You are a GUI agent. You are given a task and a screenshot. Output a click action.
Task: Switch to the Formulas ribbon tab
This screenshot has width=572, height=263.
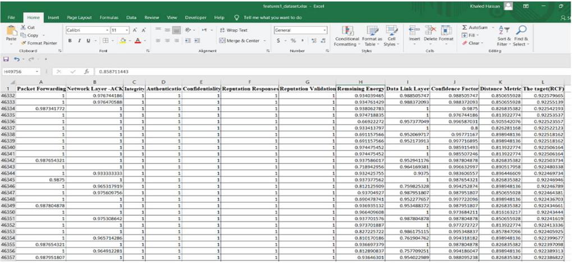109,18
